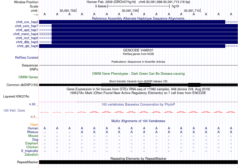Click the Repeating Elements by RepeatMasker title

pyautogui.click(x=138, y=158)
